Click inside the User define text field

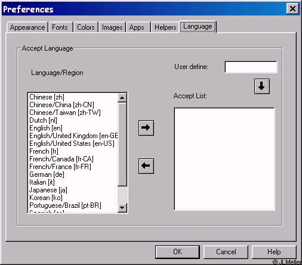[251, 67]
